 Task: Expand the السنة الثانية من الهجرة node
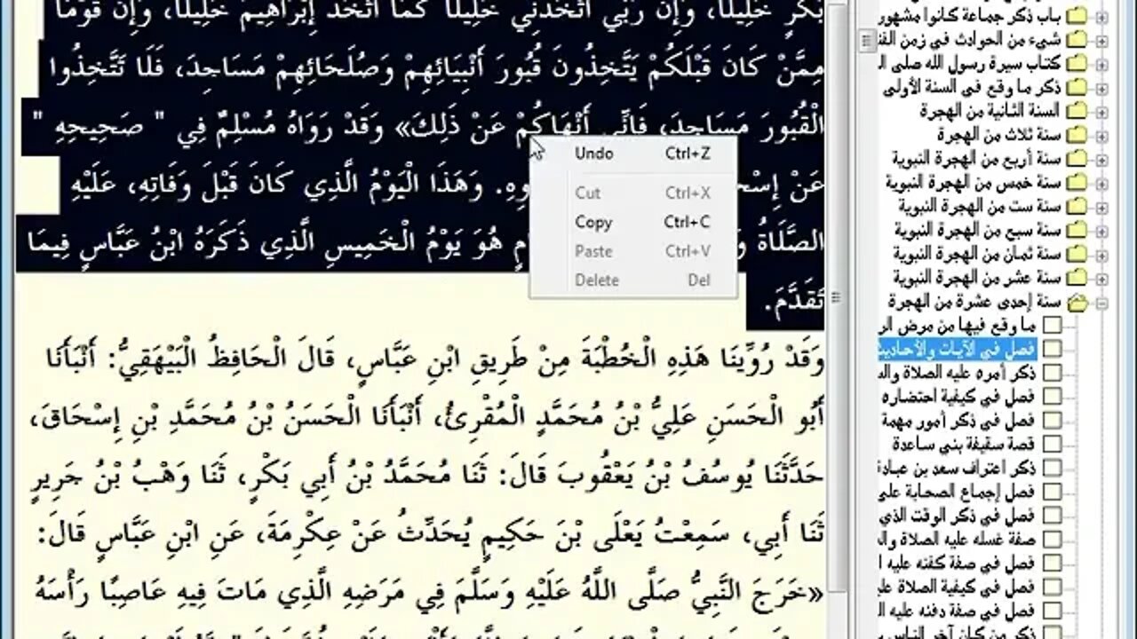[1102, 111]
